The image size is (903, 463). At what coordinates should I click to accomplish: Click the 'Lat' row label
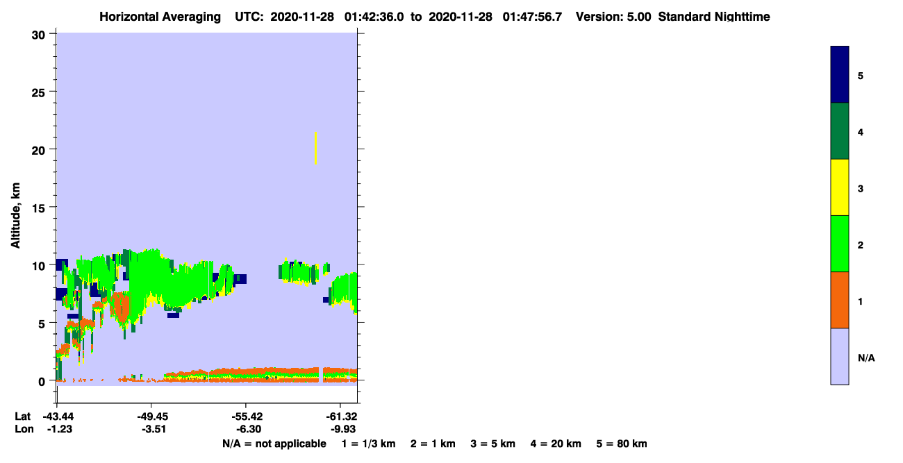[x=23, y=416]
